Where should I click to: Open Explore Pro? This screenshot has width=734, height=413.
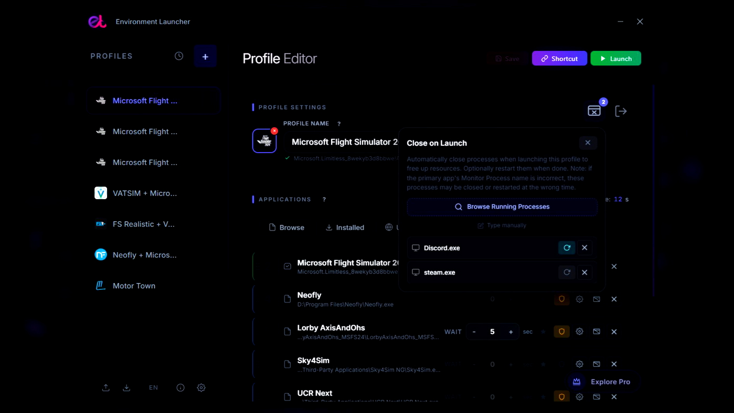(x=601, y=382)
